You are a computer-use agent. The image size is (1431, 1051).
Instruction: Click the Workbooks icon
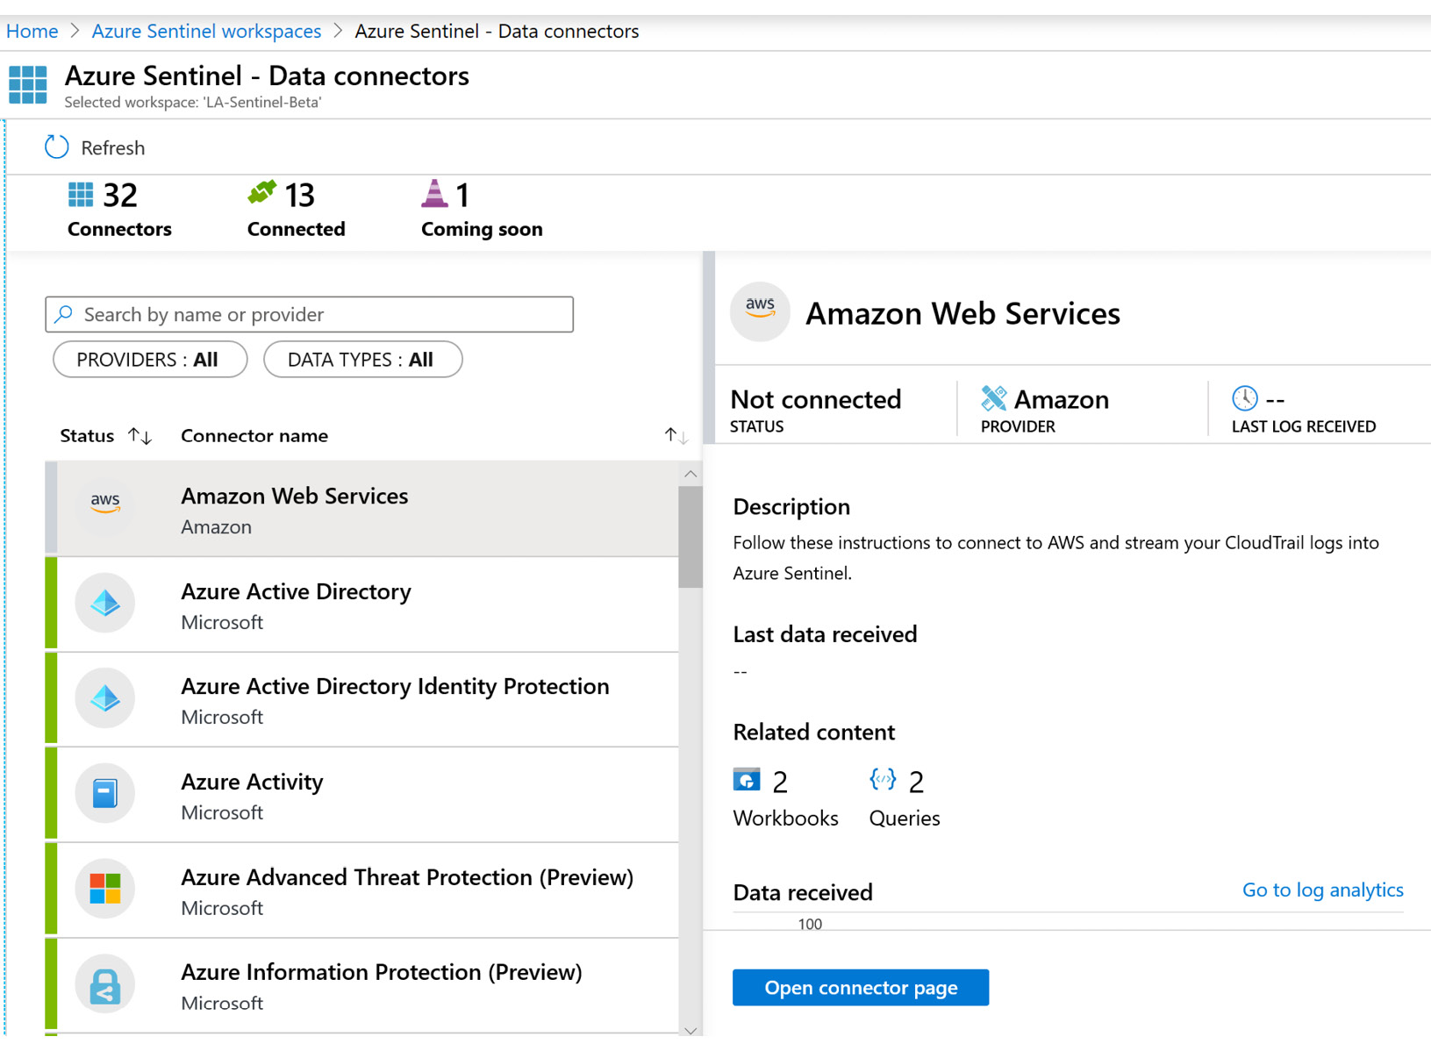tap(747, 779)
